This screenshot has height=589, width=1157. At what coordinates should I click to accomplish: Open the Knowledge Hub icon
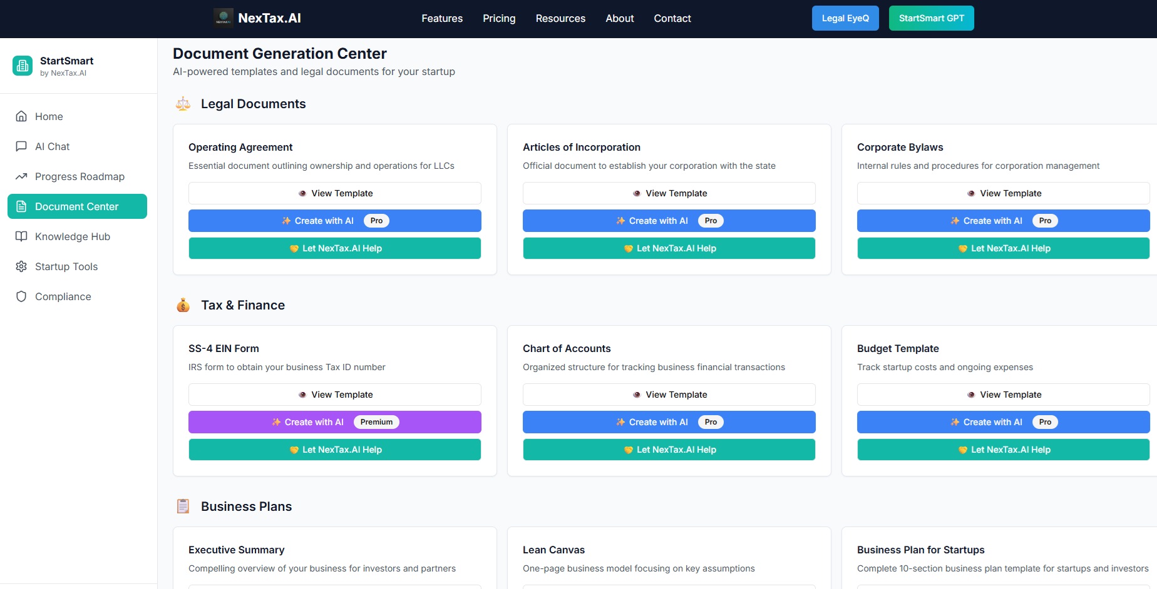(21, 236)
